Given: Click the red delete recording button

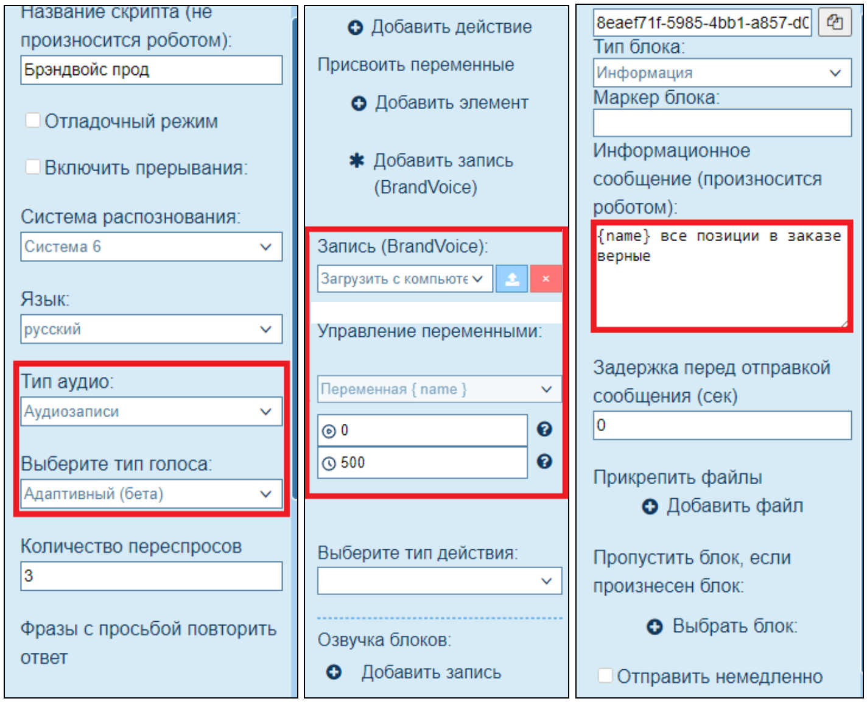Looking at the screenshot, I should coord(546,279).
